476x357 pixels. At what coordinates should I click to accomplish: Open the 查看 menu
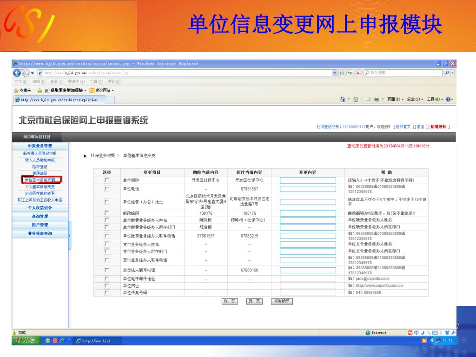coord(56,82)
